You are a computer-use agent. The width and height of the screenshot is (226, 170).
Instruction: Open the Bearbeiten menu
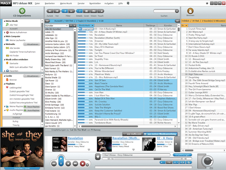[x=50, y=4]
